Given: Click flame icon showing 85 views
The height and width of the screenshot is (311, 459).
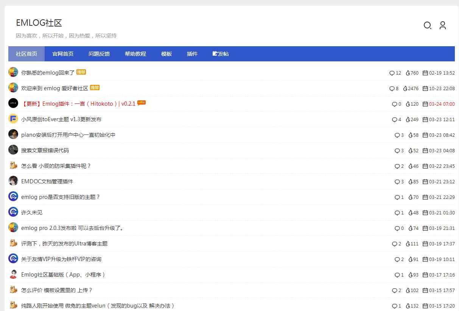Looking at the screenshot, I should 411,182.
